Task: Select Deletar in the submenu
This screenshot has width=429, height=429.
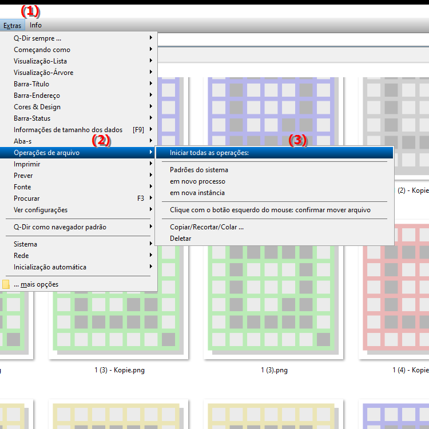Action: (180, 239)
